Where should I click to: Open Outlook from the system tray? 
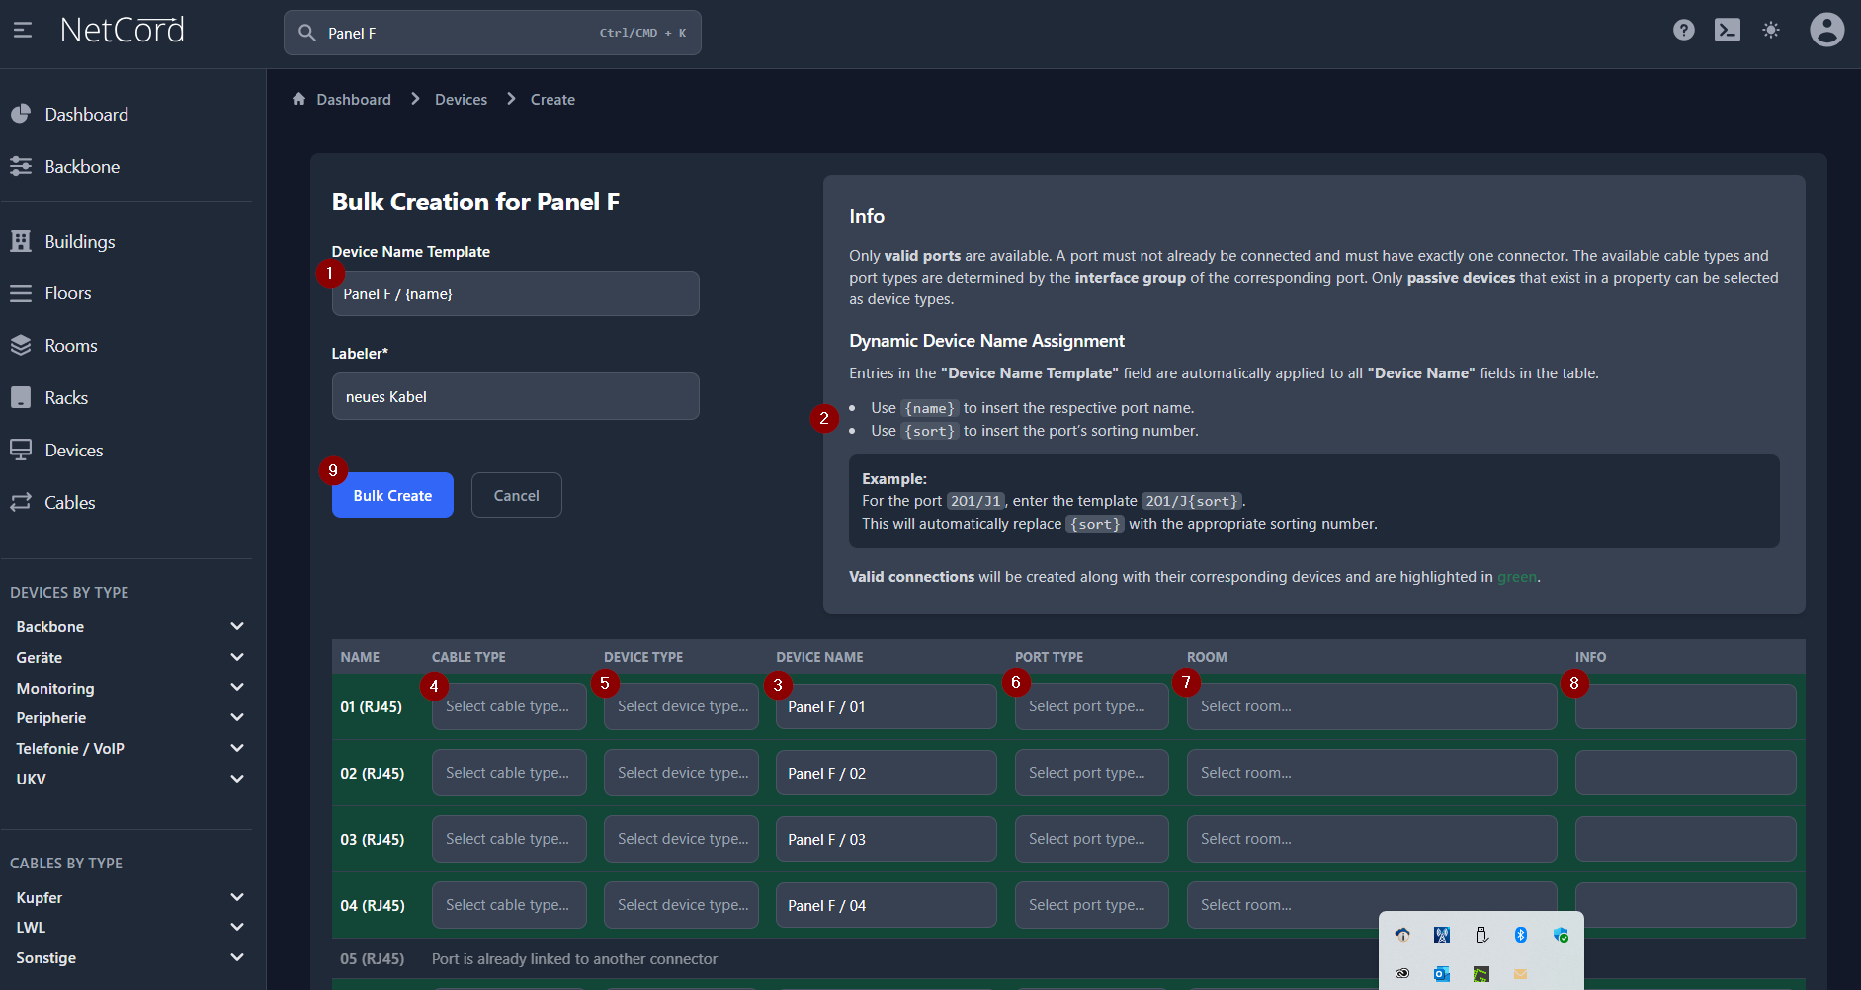click(1441, 974)
